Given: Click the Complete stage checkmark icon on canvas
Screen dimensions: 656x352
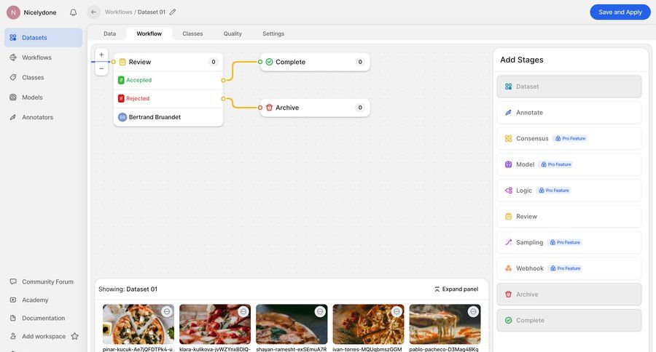Looking at the screenshot, I should point(269,62).
